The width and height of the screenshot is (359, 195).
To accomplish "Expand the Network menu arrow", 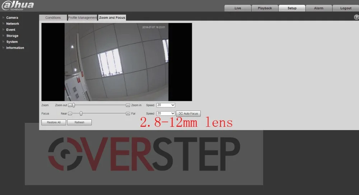I will (4, 23).
